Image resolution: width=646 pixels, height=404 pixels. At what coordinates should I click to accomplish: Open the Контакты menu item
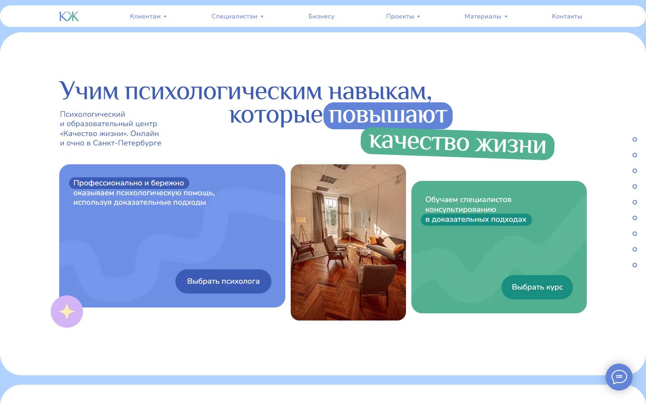pyautogui.click(x=567, y=16)
